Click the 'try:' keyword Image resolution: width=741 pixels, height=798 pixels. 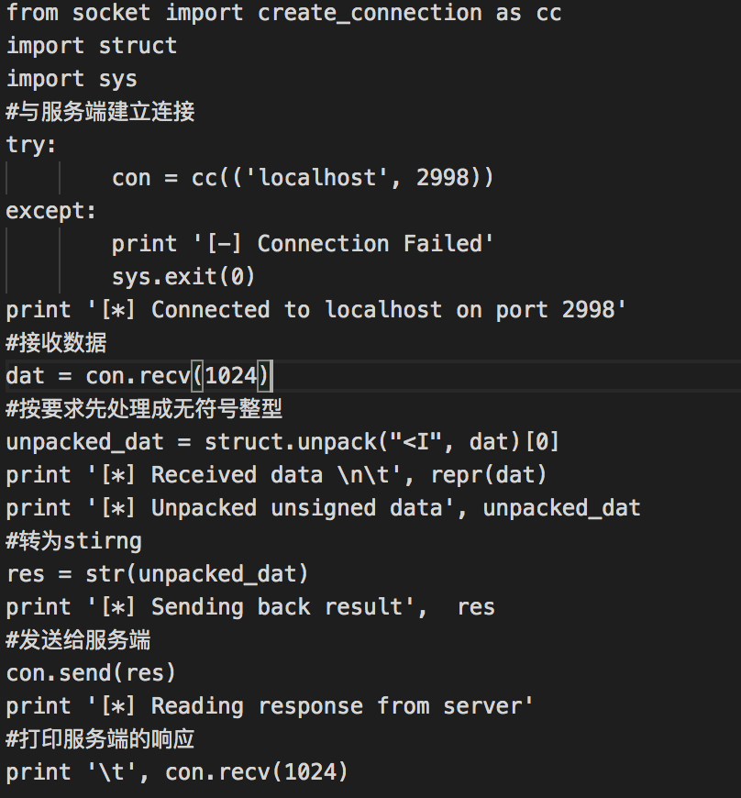[x=32, y=145]
